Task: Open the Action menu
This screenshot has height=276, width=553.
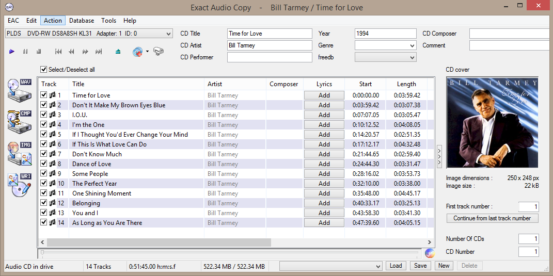Action: pyautogui.click(x=53, y=21)
